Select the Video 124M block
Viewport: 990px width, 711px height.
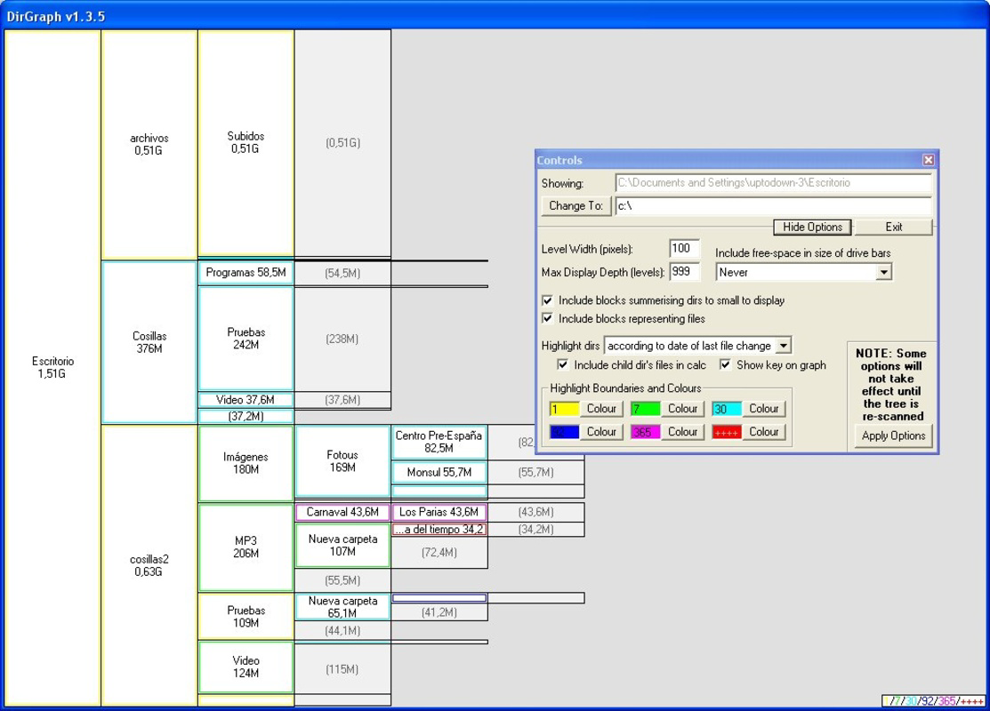pos(245,667)
